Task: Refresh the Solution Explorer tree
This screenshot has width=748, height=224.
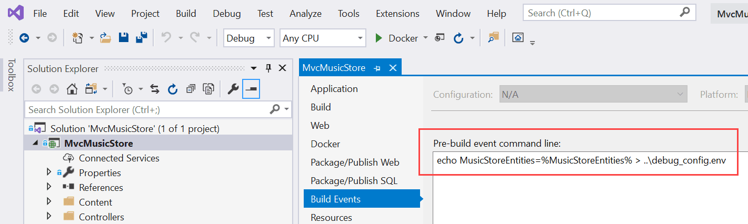Action: 173,89
